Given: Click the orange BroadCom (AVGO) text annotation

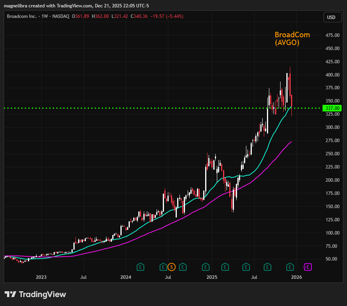Looking at the screenshot, I should coord(292,38).
